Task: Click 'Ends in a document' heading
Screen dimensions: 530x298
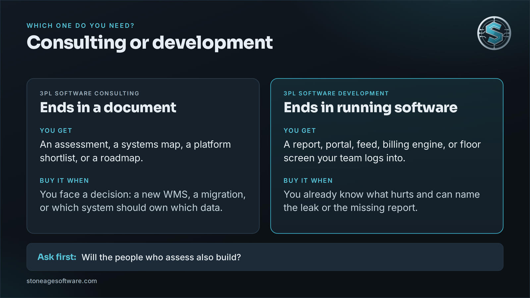Action: coord(108,107)
